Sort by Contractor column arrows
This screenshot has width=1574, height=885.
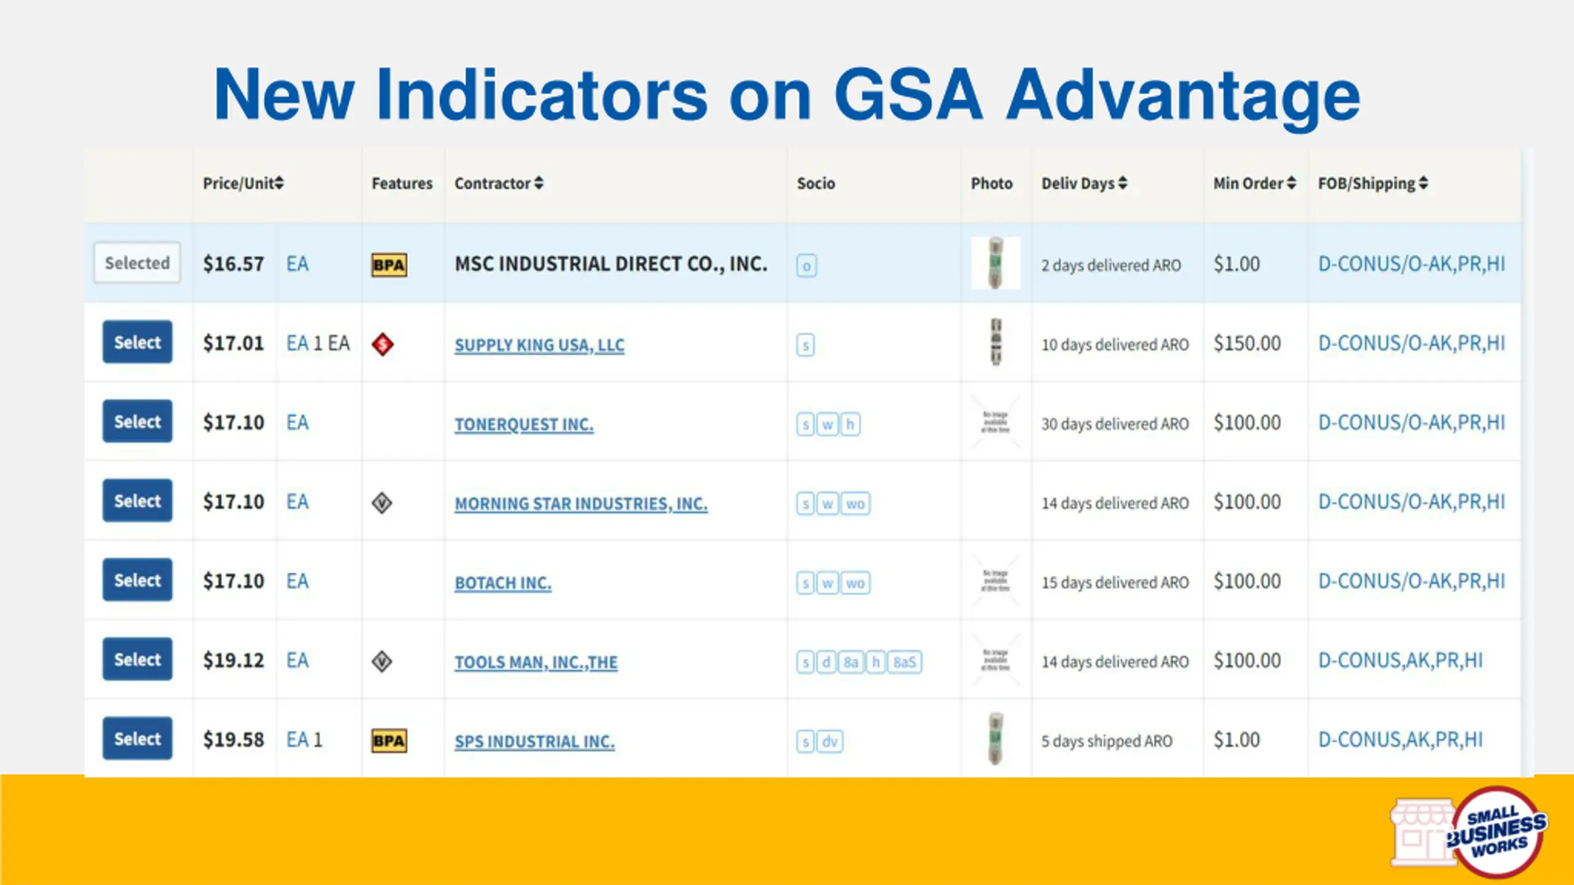(x=539, y=183)
